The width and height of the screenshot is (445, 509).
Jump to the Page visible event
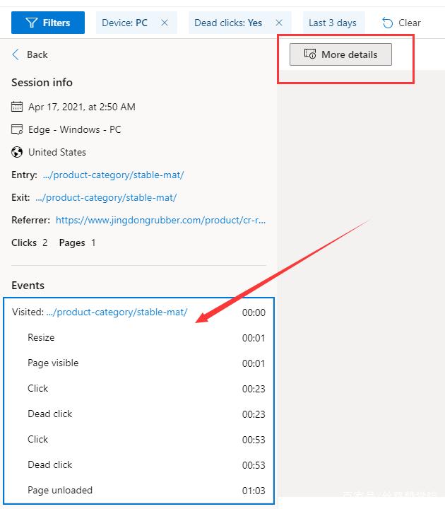click(x=53, y=363)
